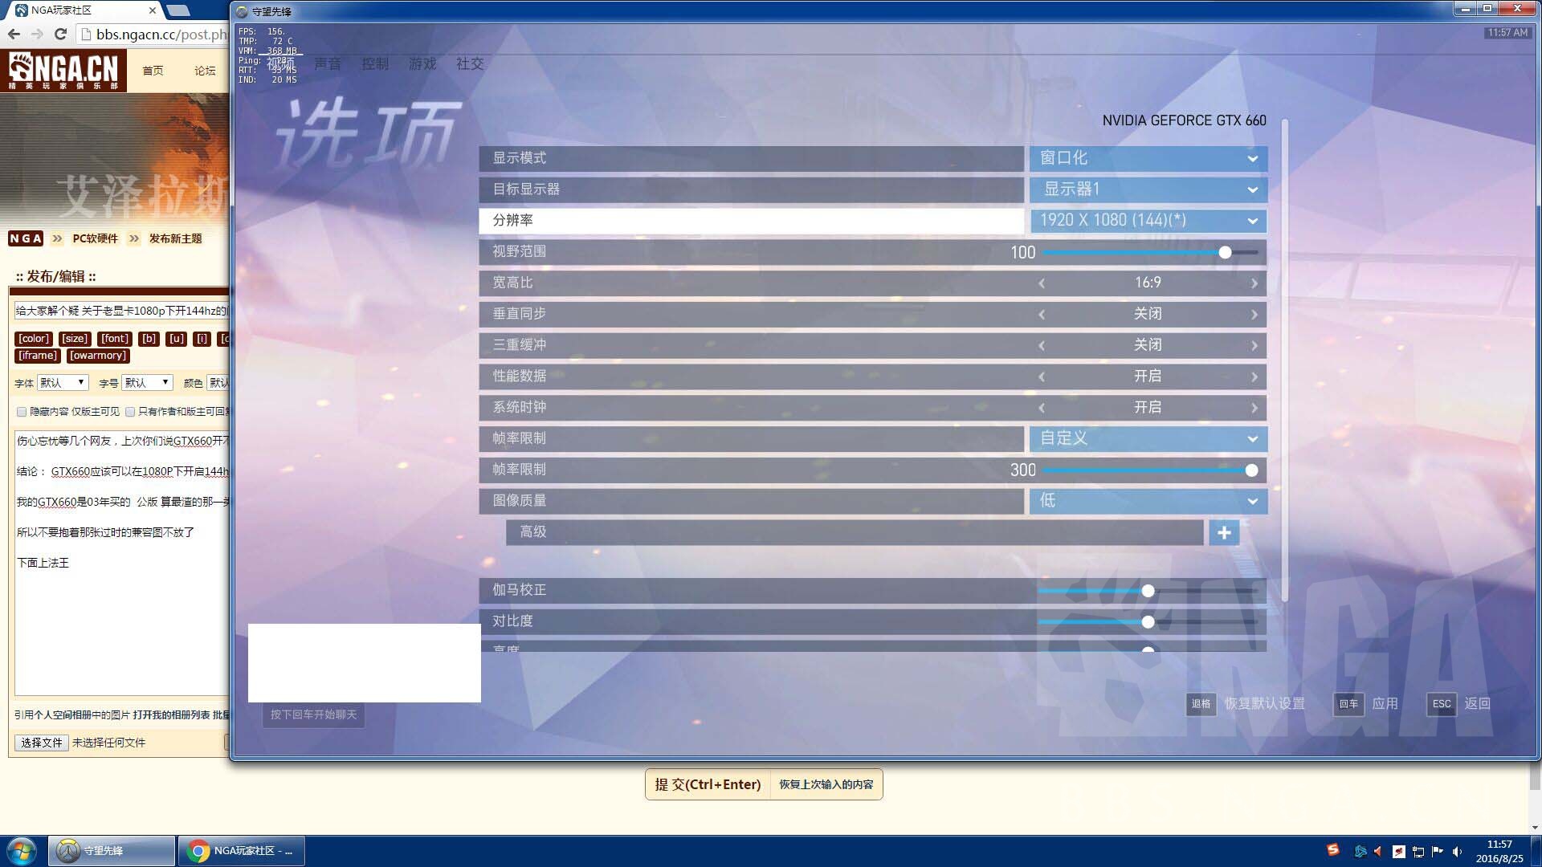Open PC软硬件 breadcrumb link

[x=95, y=238]
